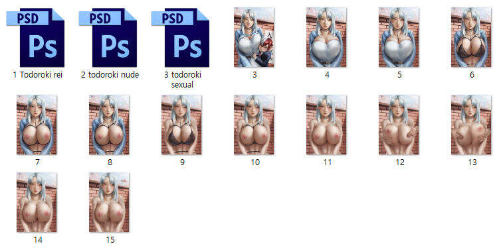497x246 pixels.
Task: Select image thumbnail numbered 12
Action: 399,125
